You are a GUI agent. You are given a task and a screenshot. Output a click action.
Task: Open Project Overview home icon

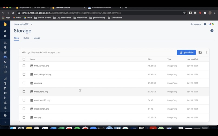[5, 31]
